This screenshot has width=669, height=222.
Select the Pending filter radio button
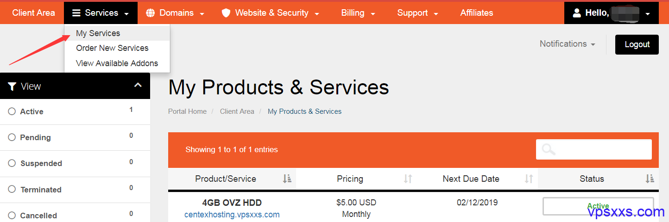tap(12, 137)
